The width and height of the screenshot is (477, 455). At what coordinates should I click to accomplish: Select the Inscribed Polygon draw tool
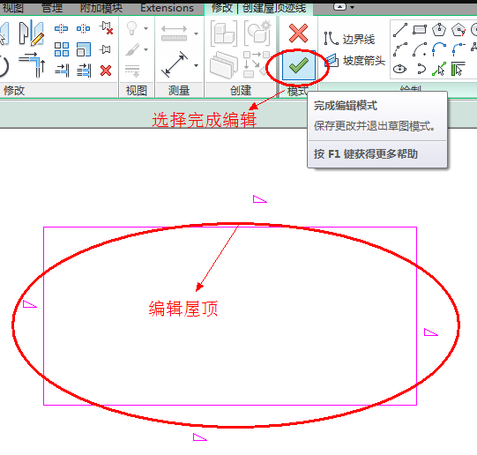439,29
